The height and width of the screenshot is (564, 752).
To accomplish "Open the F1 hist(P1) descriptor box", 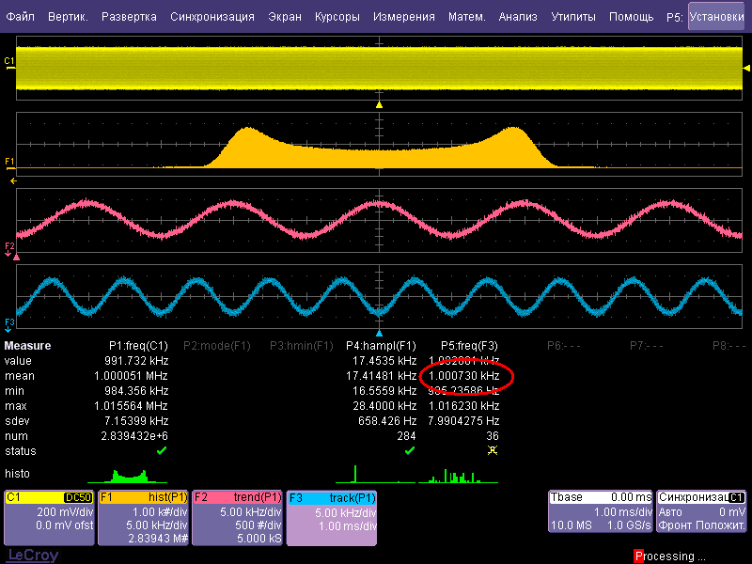I will pyautogui.click(x=142, y=517).
